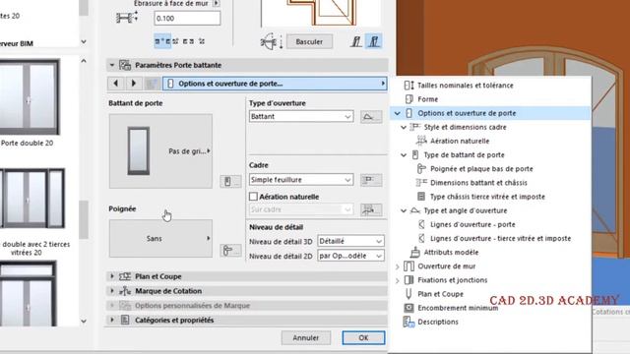Collapse Type et angle d'ouverture node
Screen dimensions: 630x354
404,210
